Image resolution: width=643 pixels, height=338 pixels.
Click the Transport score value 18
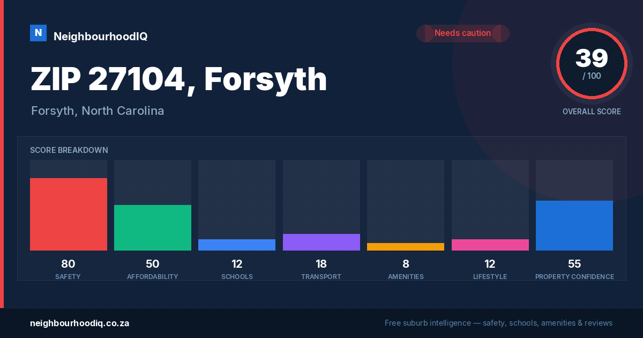coord(322,264)
